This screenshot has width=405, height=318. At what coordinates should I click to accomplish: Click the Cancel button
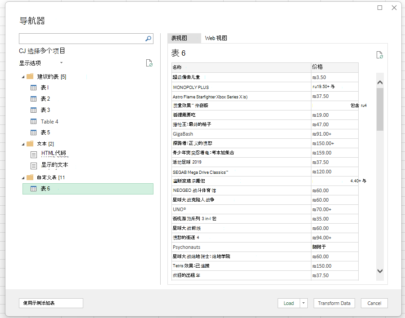tap(374, 303)
